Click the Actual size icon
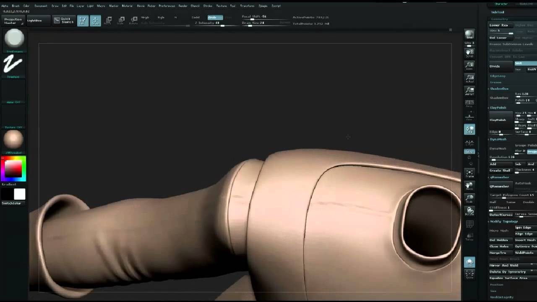The image size is (537, 302). click(469, 78)
